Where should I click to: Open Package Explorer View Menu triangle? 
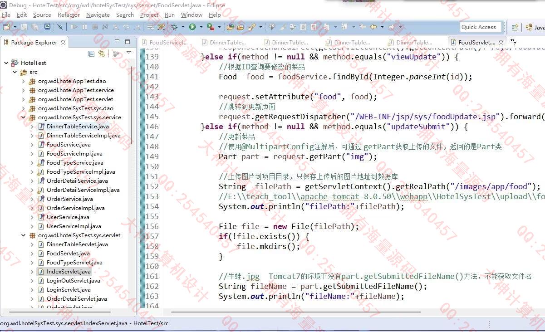[129, 53]
